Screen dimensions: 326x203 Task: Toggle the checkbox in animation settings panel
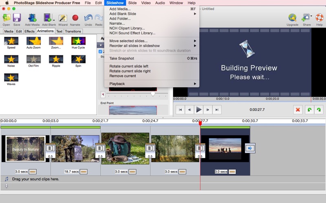click(x=101, y=52)
